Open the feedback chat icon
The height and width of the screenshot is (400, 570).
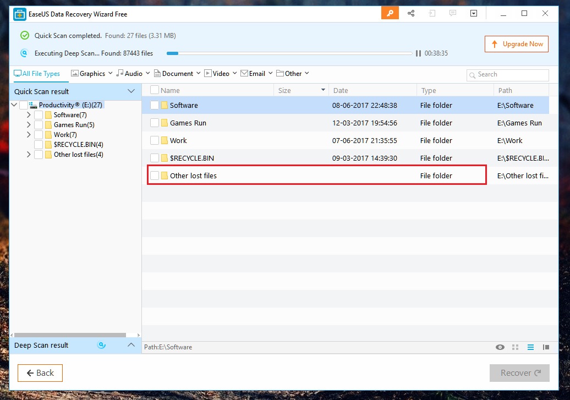click(x=453, y=13)
